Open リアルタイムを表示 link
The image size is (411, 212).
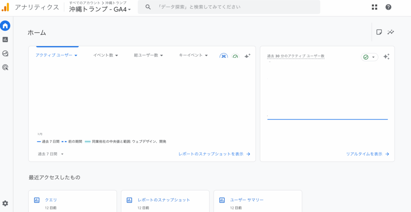coord(368,154)
